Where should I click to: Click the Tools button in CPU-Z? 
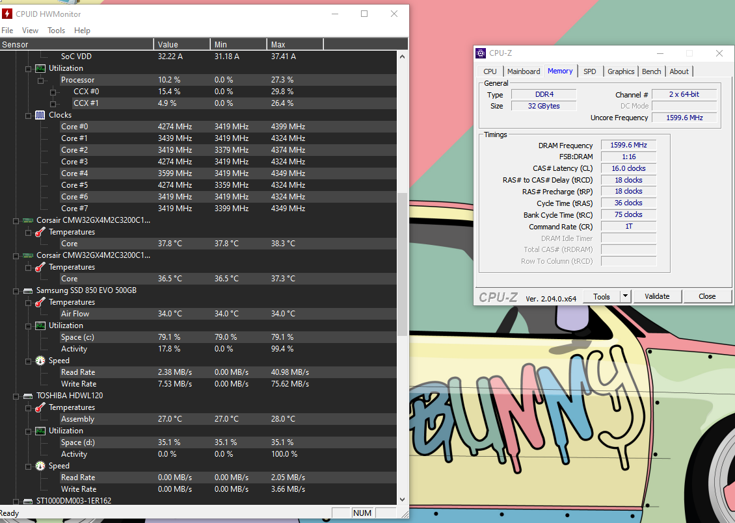[x=602, y=296]
